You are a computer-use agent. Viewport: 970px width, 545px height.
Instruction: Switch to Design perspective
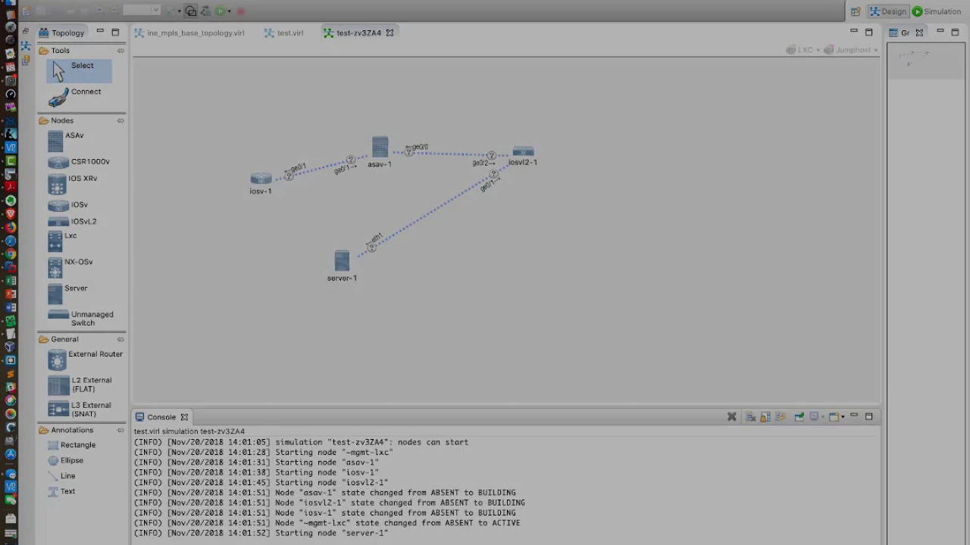[x=887, y=11]
